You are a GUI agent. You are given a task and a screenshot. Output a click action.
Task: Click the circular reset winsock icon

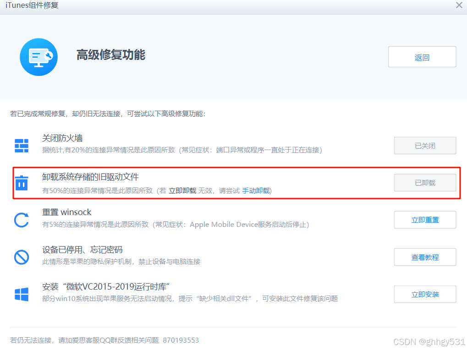[x=22, y=220]
